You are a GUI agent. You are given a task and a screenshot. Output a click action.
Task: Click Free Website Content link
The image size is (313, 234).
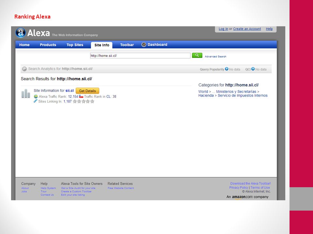[x=121, y=188]
